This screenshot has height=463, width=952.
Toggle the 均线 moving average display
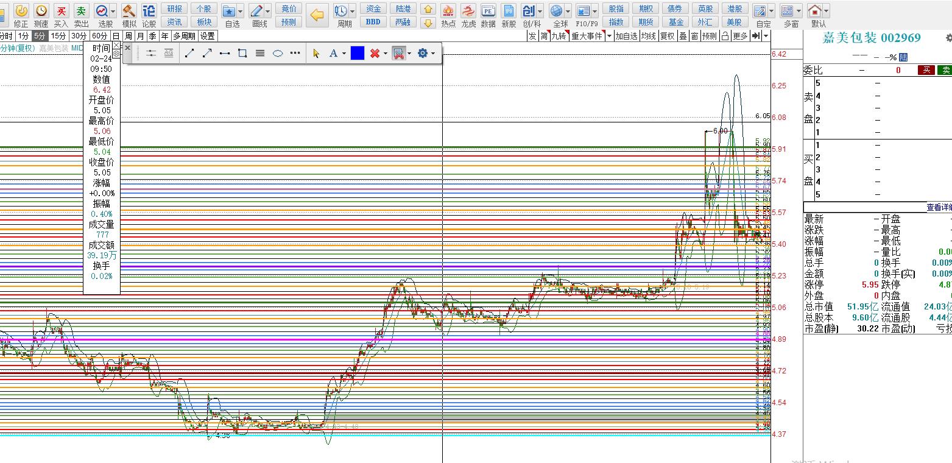coord(649,36)
